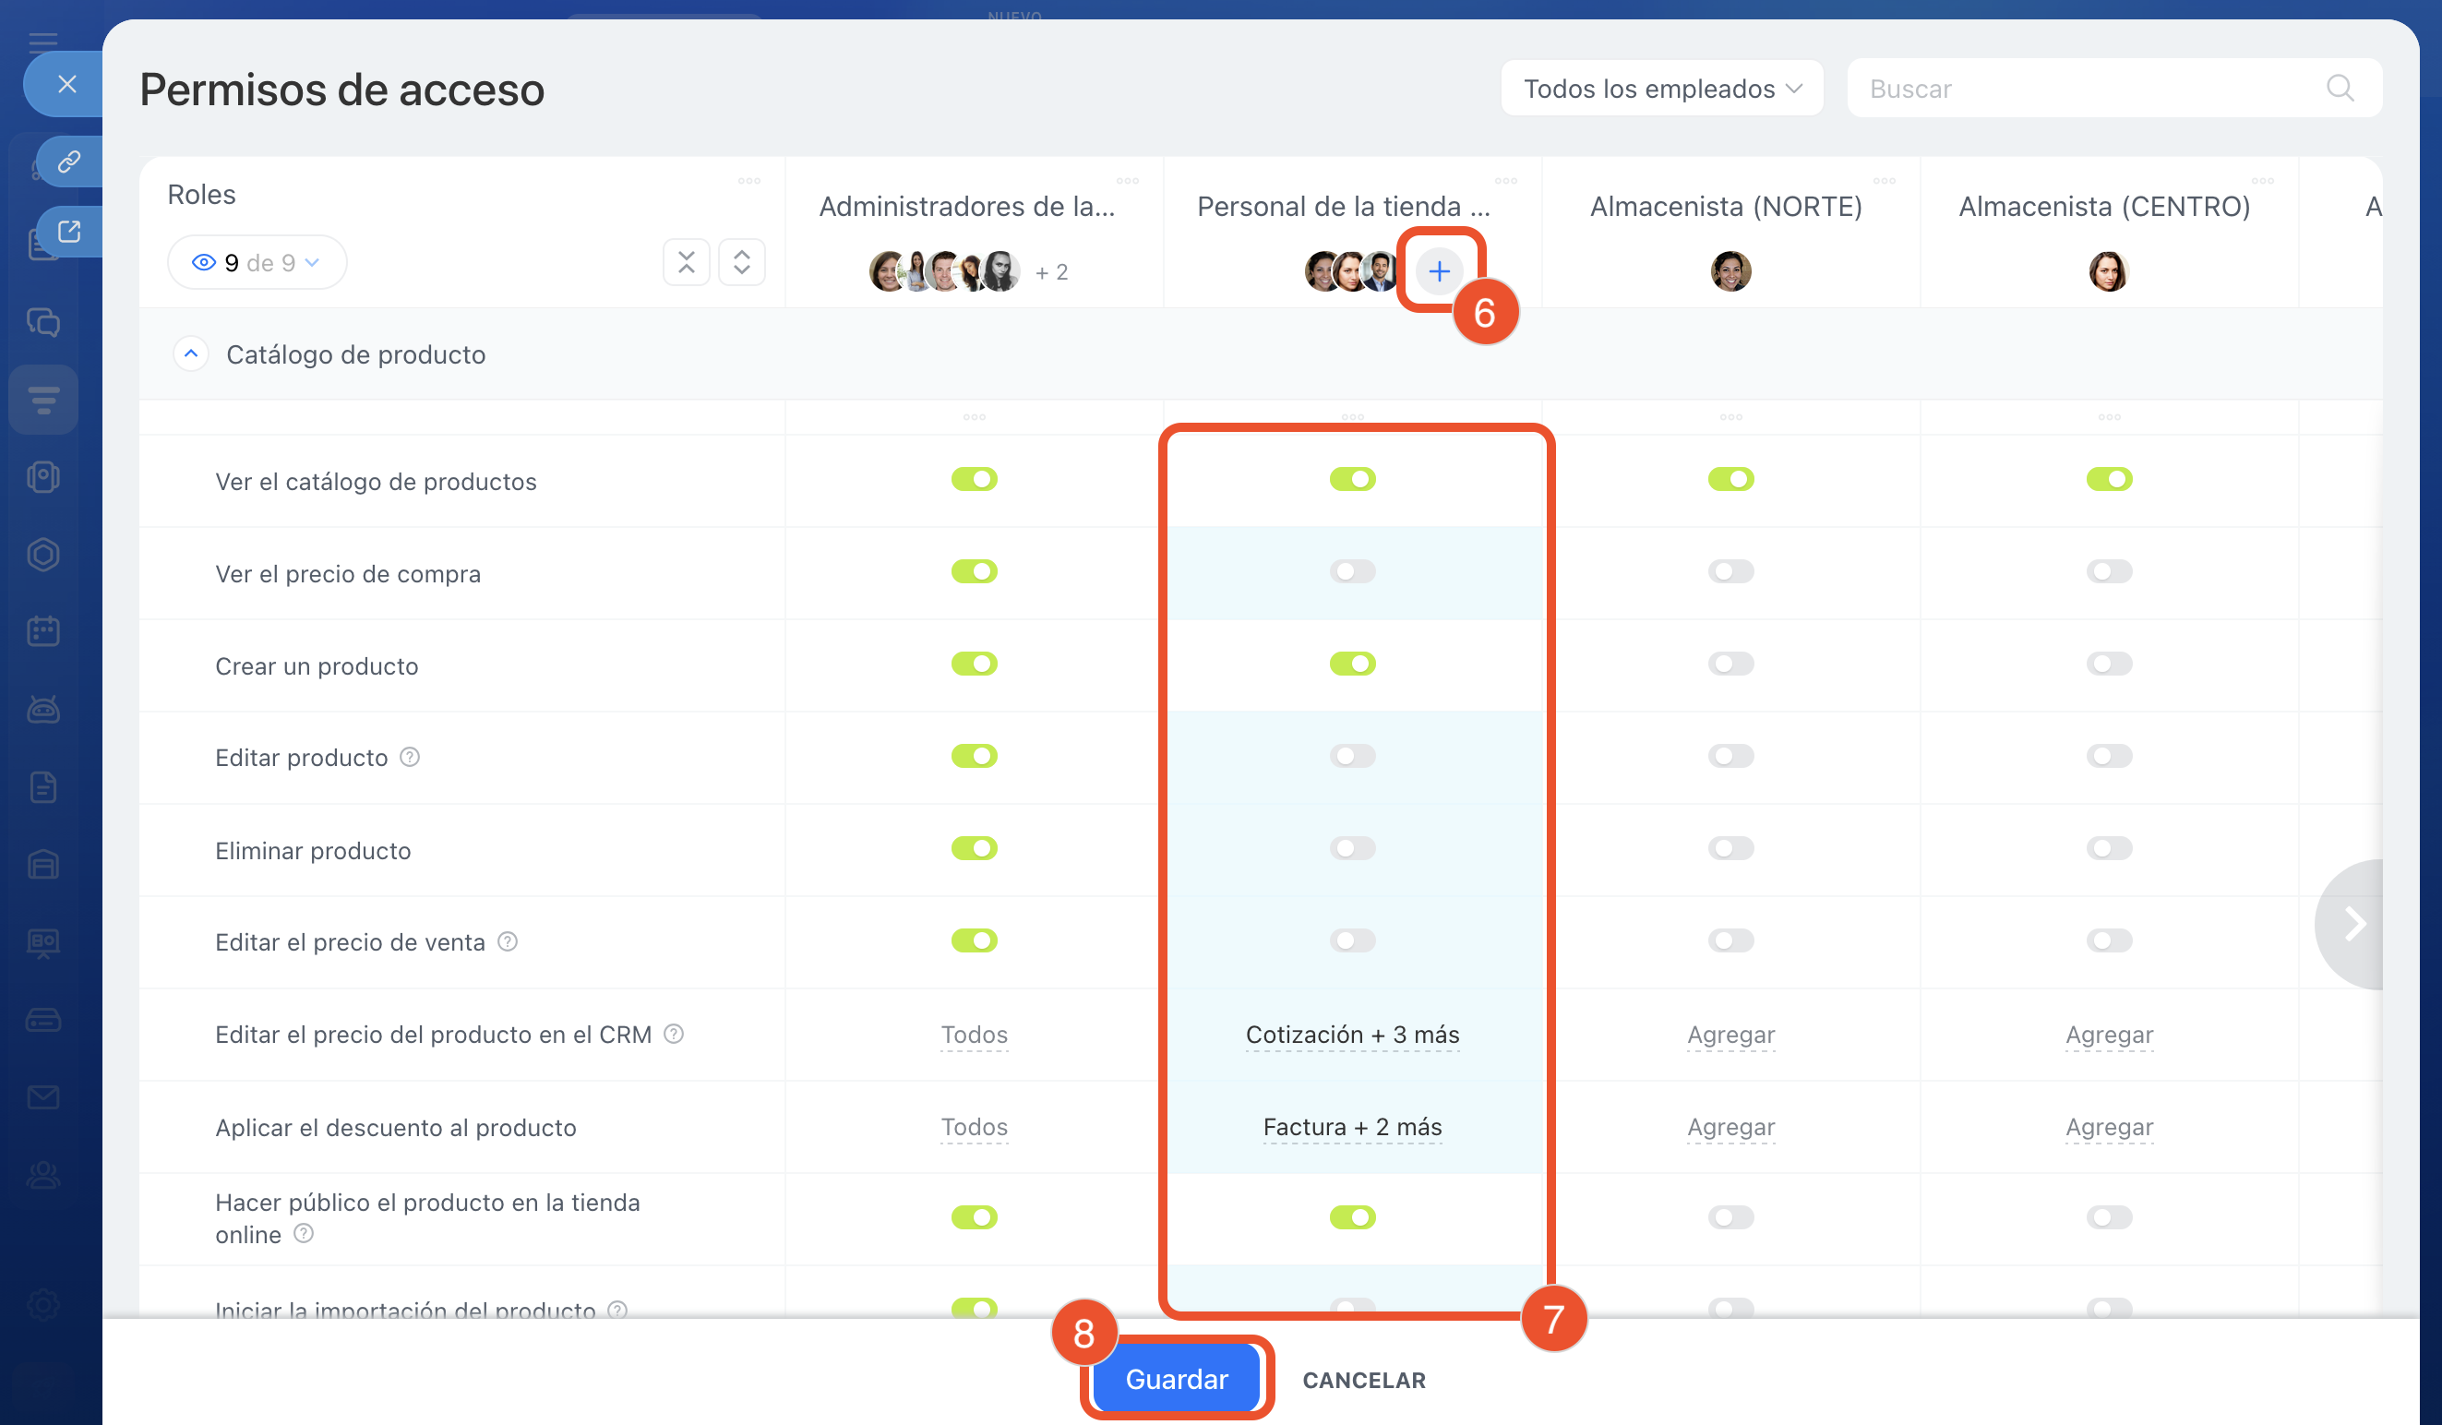Viewport: 2442px width, 1425px height.
Task: Enable Ver el precio de compra for Almacenista (NORTE)
Action: click(1730, 572)
